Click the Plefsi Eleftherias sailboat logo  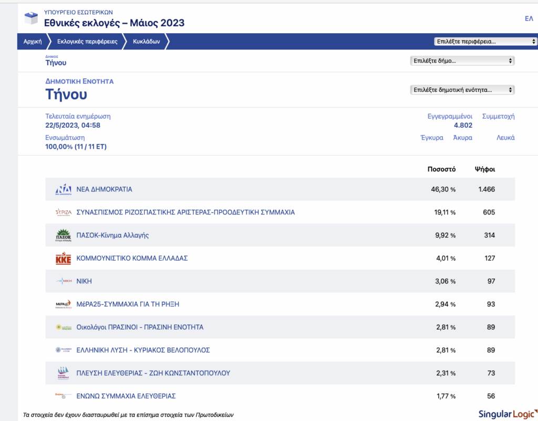point(64,373)
